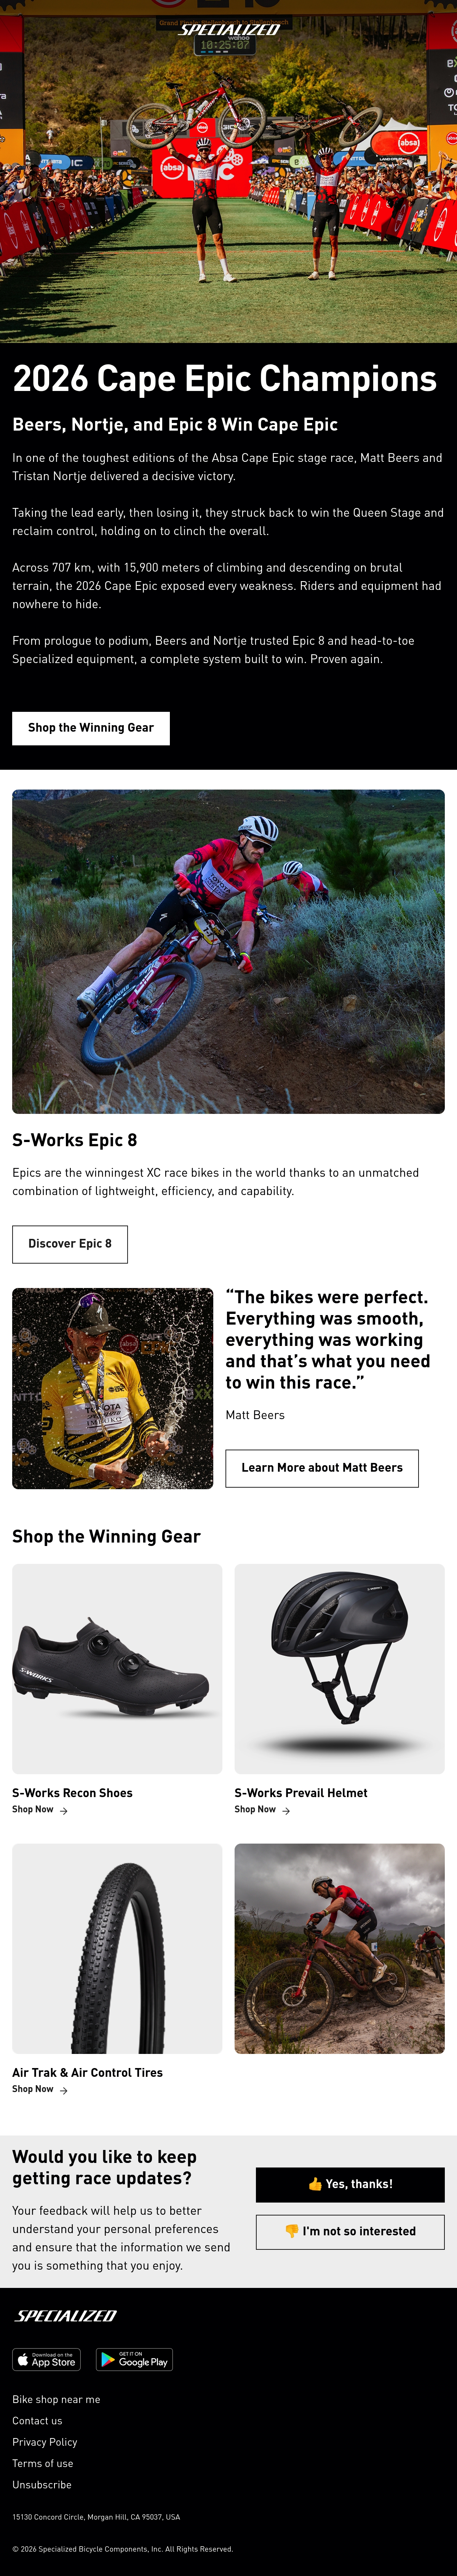Open the S-Works Recon Shoes product image
457x2576 pixels.
pos(117,1669)
